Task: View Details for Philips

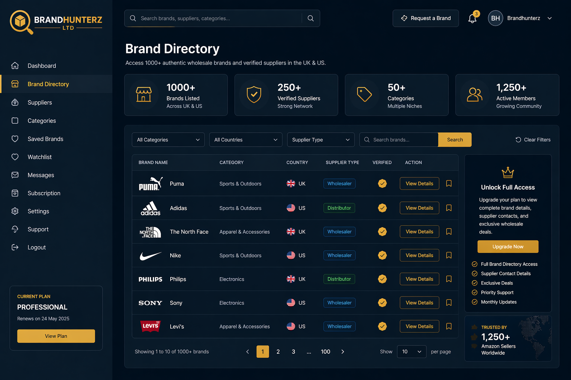Action: click(419, 279)
